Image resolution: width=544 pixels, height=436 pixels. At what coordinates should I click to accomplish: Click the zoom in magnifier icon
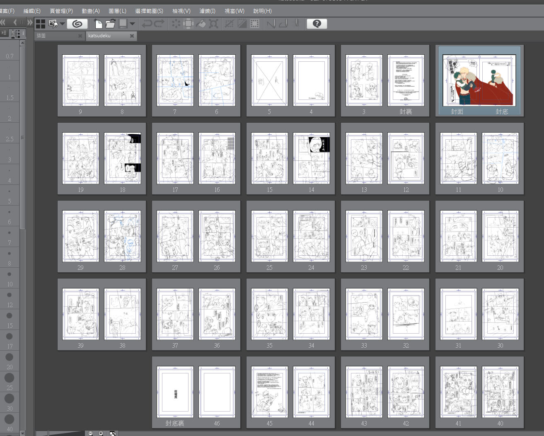point(101,433)
